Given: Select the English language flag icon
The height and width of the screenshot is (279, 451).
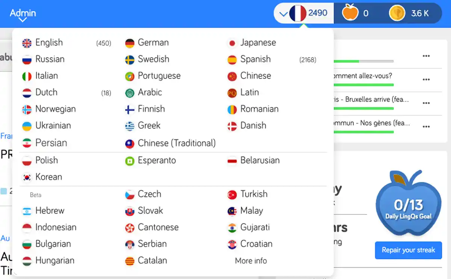Looking at the screenshot, I should point(27,42).
